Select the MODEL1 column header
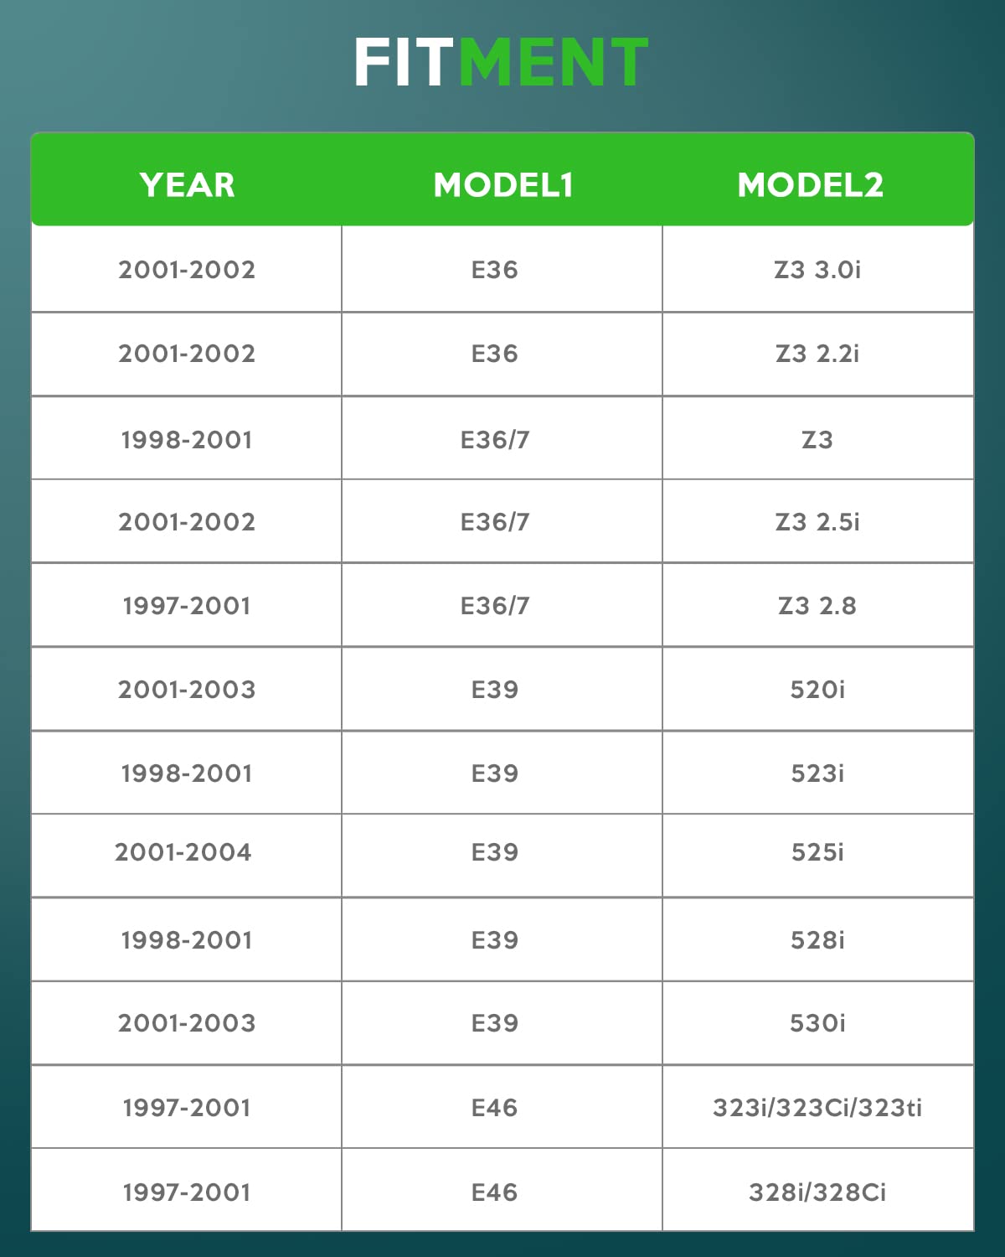This screenshot has height=1257, width=1005. 502,185
